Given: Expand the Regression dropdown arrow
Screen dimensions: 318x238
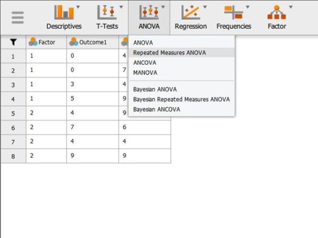Looking at the screenshot, I should pyautogui.click(x=205, y=7).
